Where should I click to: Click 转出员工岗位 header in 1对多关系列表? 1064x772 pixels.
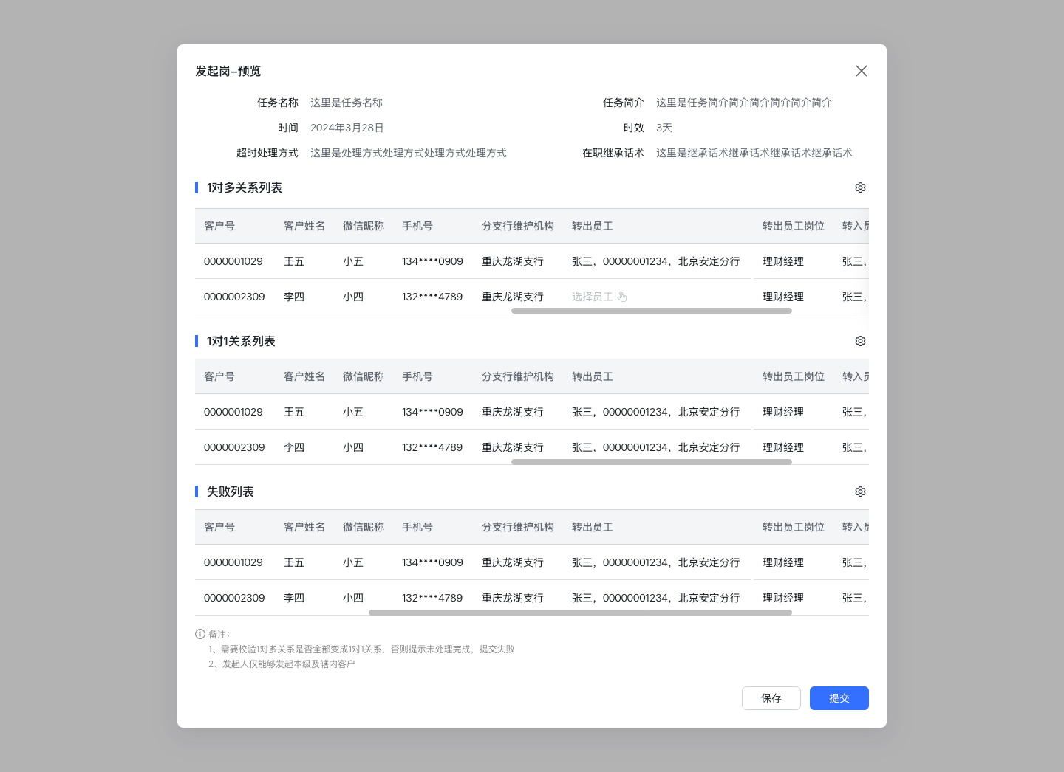(794, 226)
